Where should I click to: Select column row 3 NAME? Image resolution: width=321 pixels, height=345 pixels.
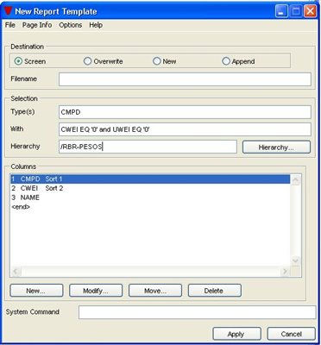pyautogui.click(x=150, y=198)
